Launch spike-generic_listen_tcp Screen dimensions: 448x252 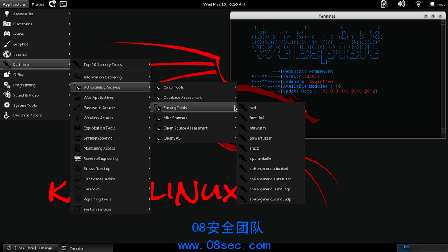click(x=270, y=179)
